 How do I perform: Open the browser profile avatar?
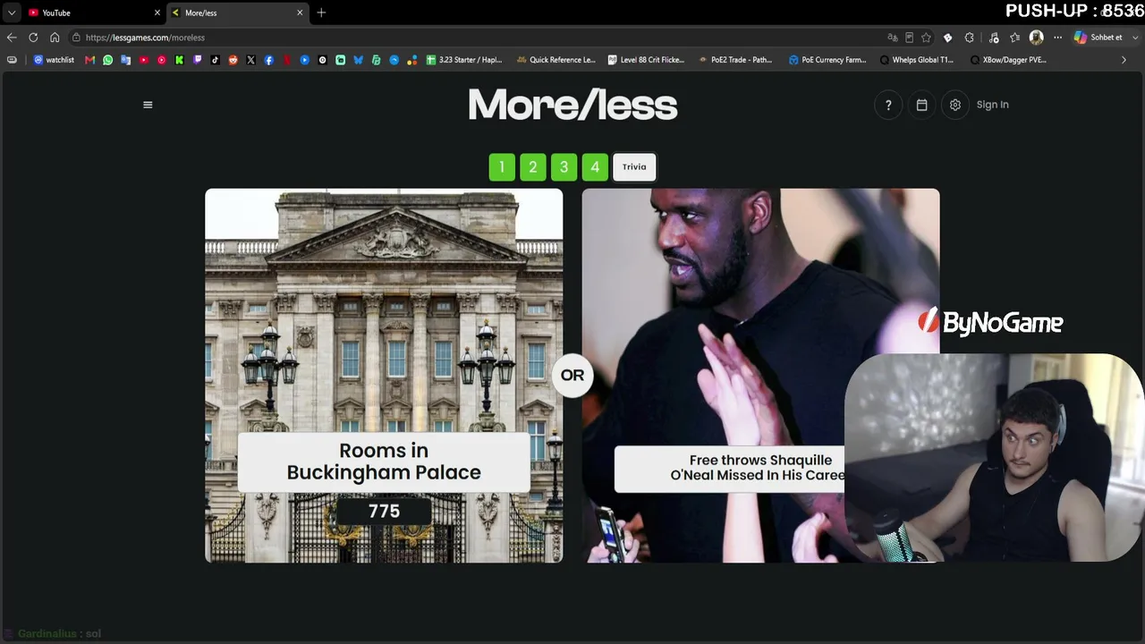pyautogui.click(x=1037, y=38)
